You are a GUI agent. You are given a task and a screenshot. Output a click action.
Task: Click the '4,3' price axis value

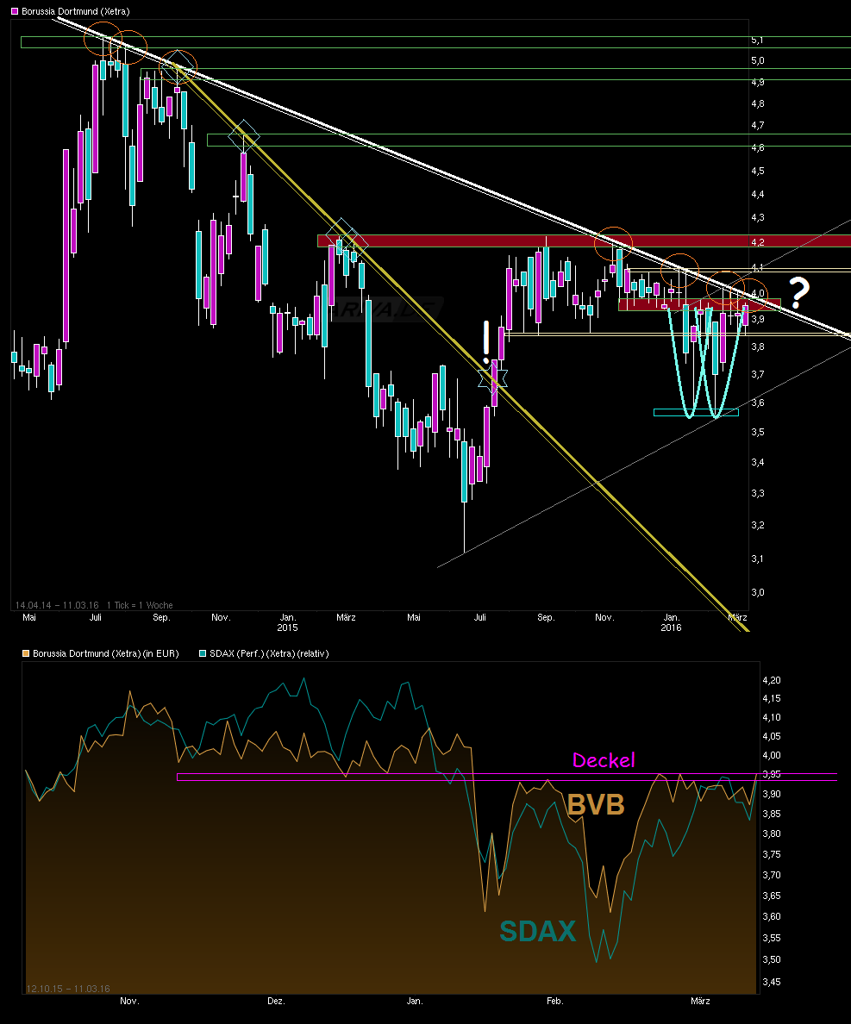(758, 217)
